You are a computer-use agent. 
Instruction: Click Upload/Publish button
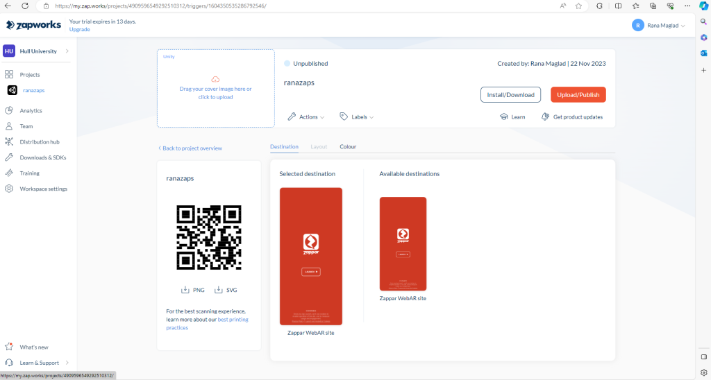click(x=578, y=95)
